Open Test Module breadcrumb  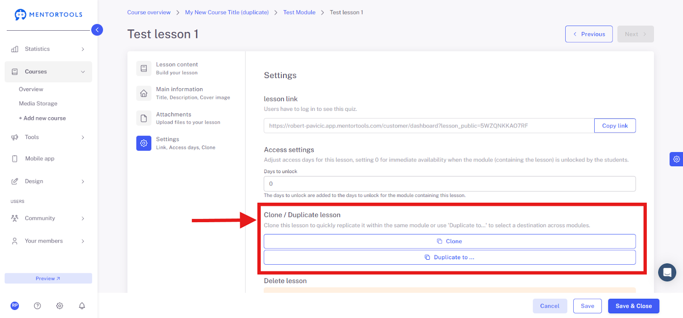click(299, 12)
